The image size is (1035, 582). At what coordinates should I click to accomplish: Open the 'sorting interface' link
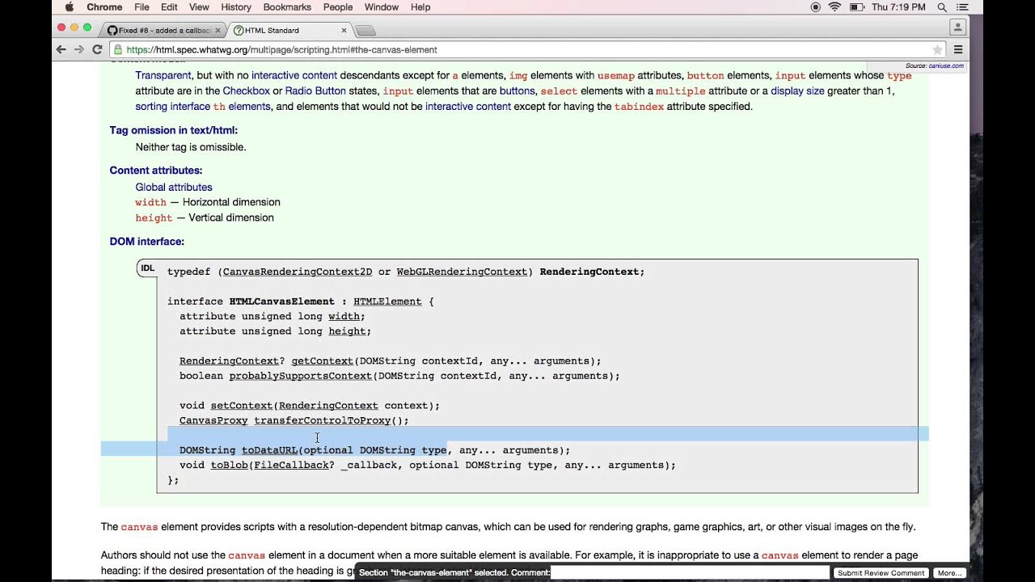(x=172, y=106)
